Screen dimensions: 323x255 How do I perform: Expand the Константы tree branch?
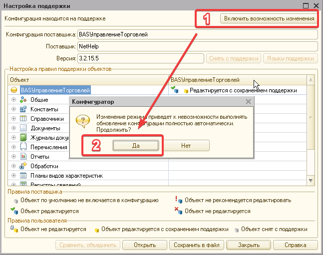tap(13, 109)
